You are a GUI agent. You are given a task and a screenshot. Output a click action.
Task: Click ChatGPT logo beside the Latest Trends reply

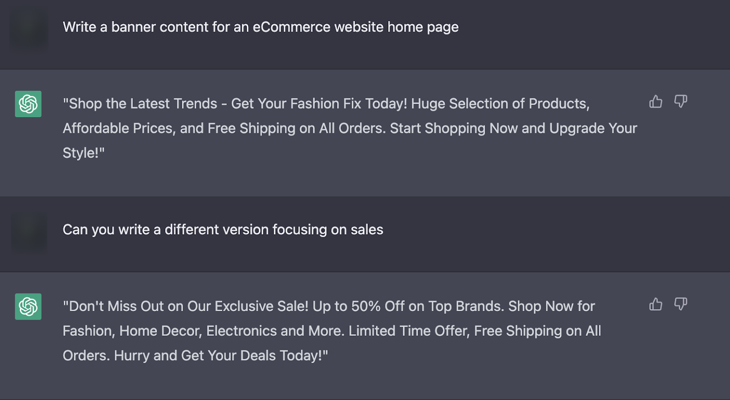pos(28,104)
